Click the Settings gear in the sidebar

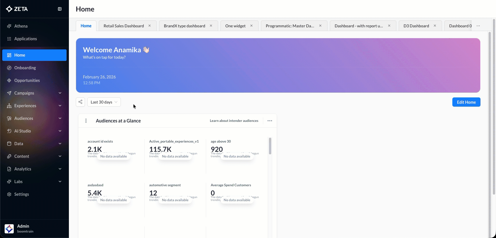pyautogui.click(x=22, y=194)
